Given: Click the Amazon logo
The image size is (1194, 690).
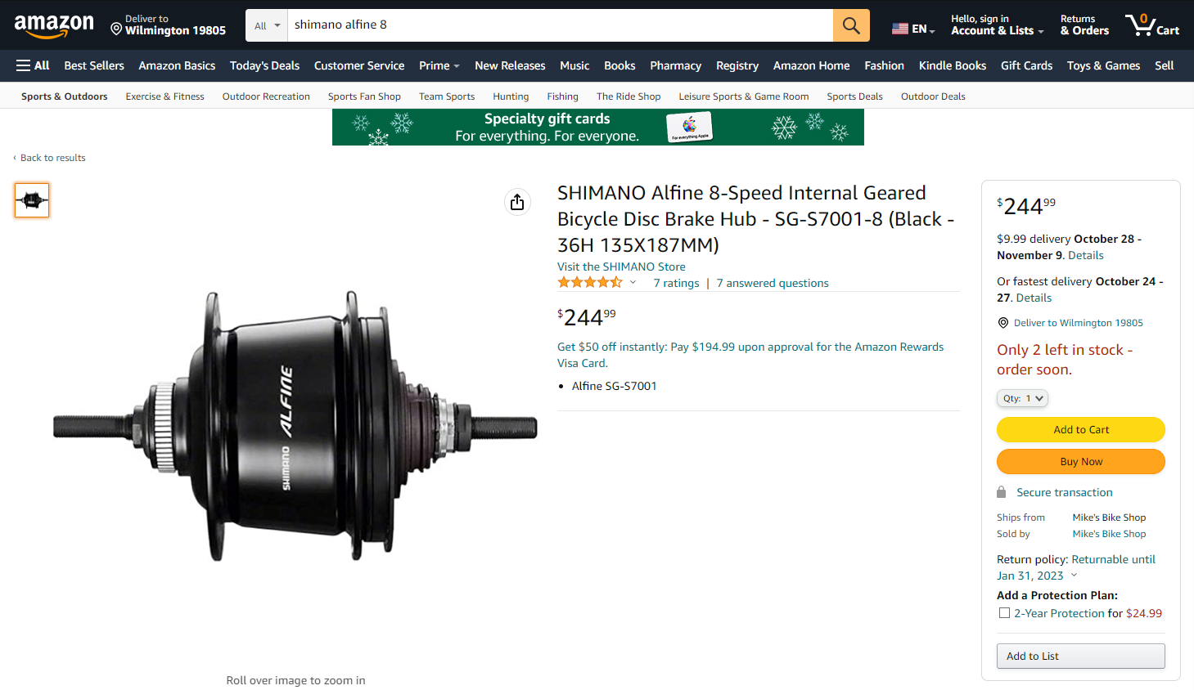Looking at the screenshot, I should 54,26.
